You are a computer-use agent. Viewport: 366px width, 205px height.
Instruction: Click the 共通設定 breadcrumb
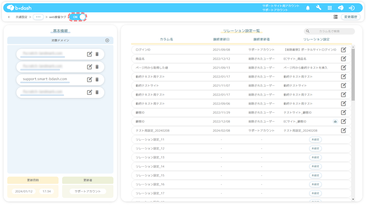[x=21, y=17]
